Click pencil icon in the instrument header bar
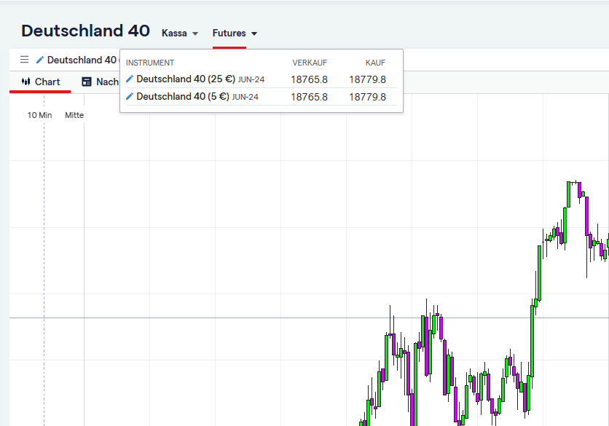609x426 pixels. (x=40, y=60)
